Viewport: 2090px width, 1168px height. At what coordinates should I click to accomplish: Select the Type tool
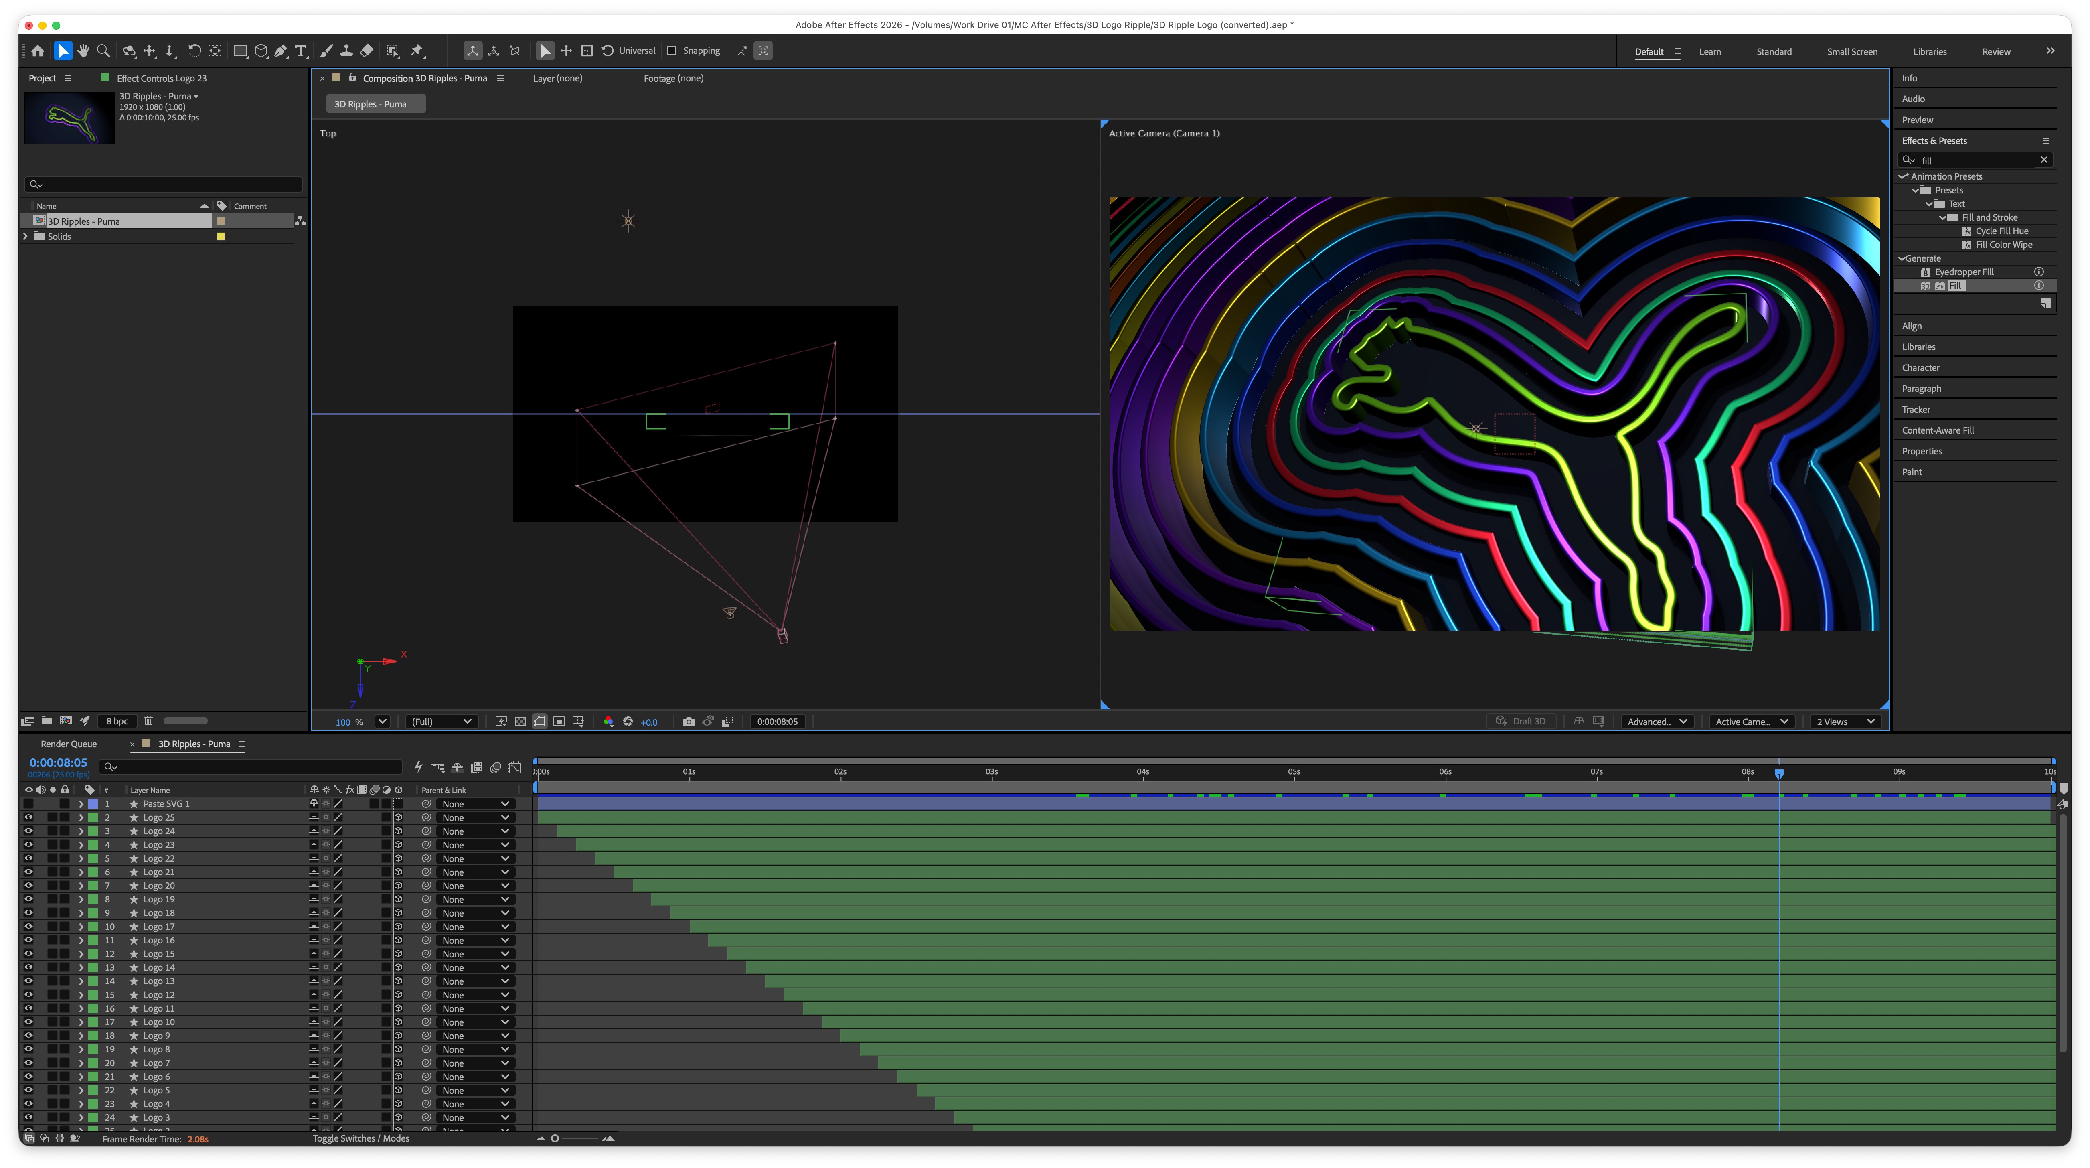coord(301,50)
